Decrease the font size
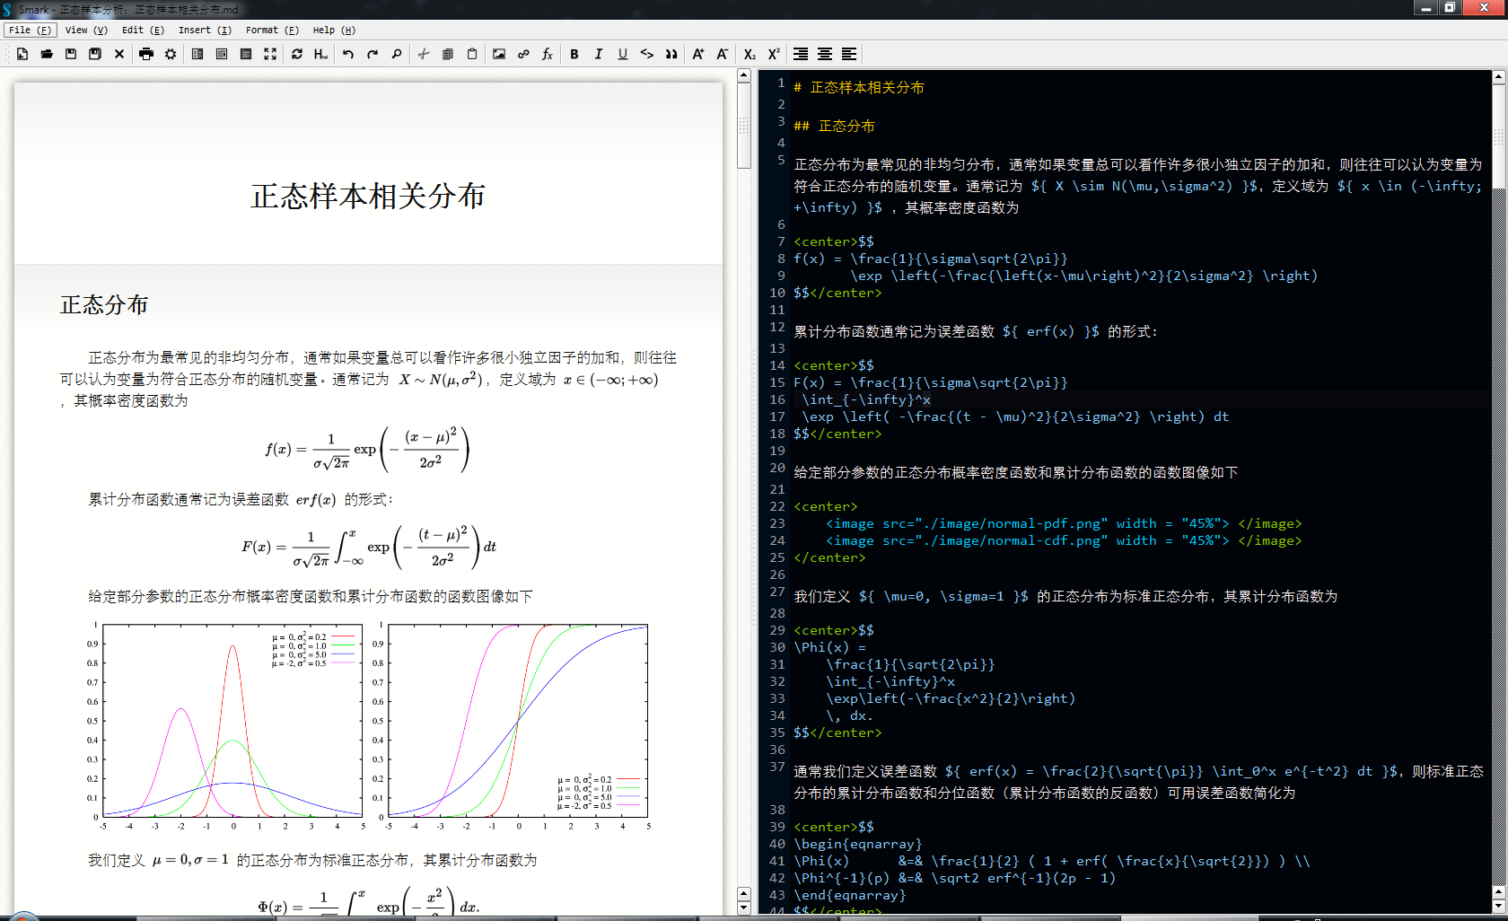Image resolution: width=1508 pixels, height=921 pixels. [x=723, y=54]
